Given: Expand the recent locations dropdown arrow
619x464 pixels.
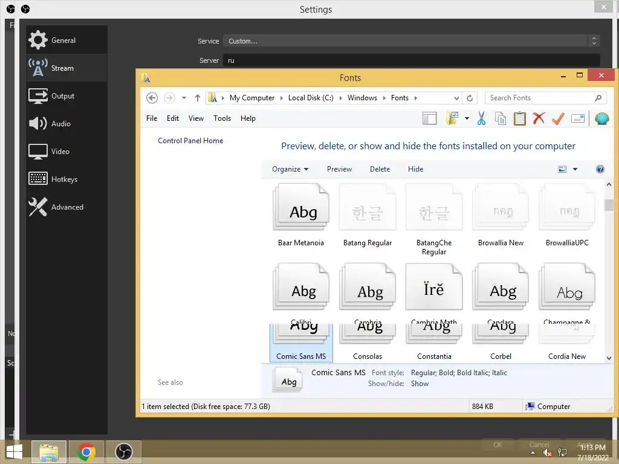Looking at the screenshot, I should (184, 98).
